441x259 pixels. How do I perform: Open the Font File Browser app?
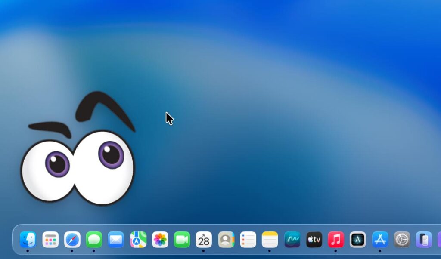tap(357, 240)
